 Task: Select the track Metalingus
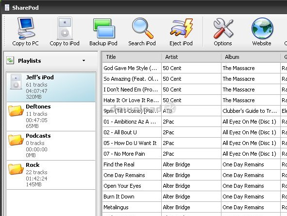coord(195,207)
